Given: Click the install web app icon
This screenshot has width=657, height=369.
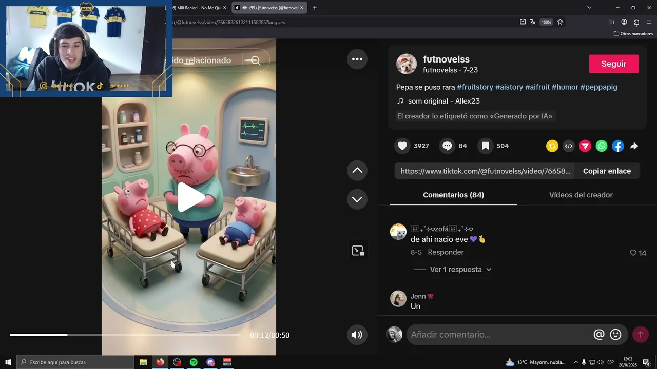Looking at the screenshot, I should point(523,22).
